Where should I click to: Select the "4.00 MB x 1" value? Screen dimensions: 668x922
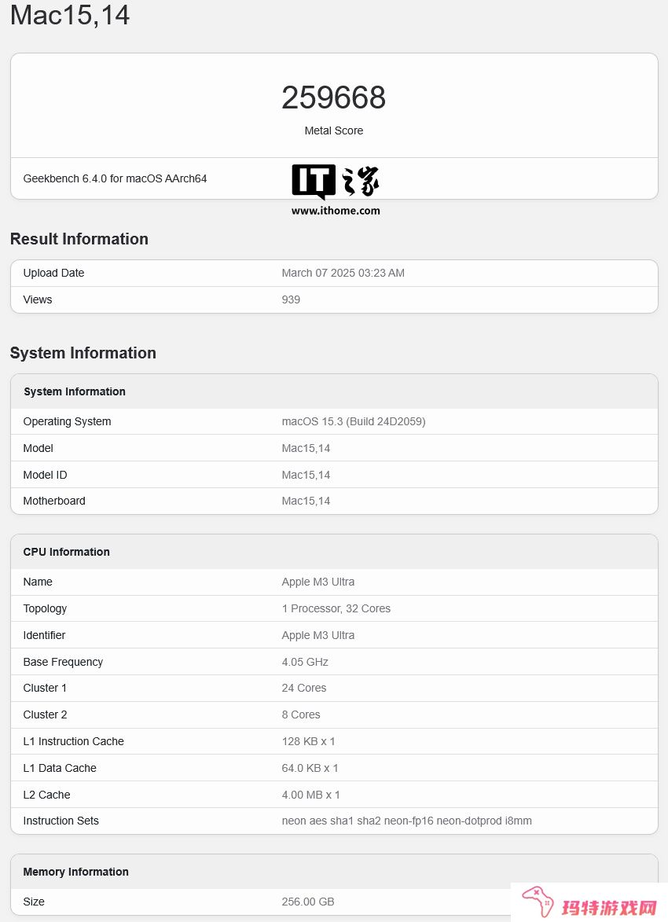click(x=311, y=795)
